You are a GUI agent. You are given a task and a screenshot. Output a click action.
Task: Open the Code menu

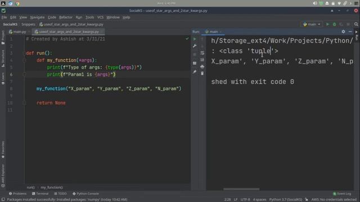[x=52, y=17]
